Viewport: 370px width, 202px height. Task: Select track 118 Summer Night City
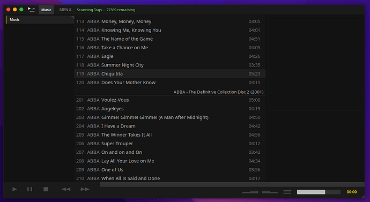click(170, 65)
